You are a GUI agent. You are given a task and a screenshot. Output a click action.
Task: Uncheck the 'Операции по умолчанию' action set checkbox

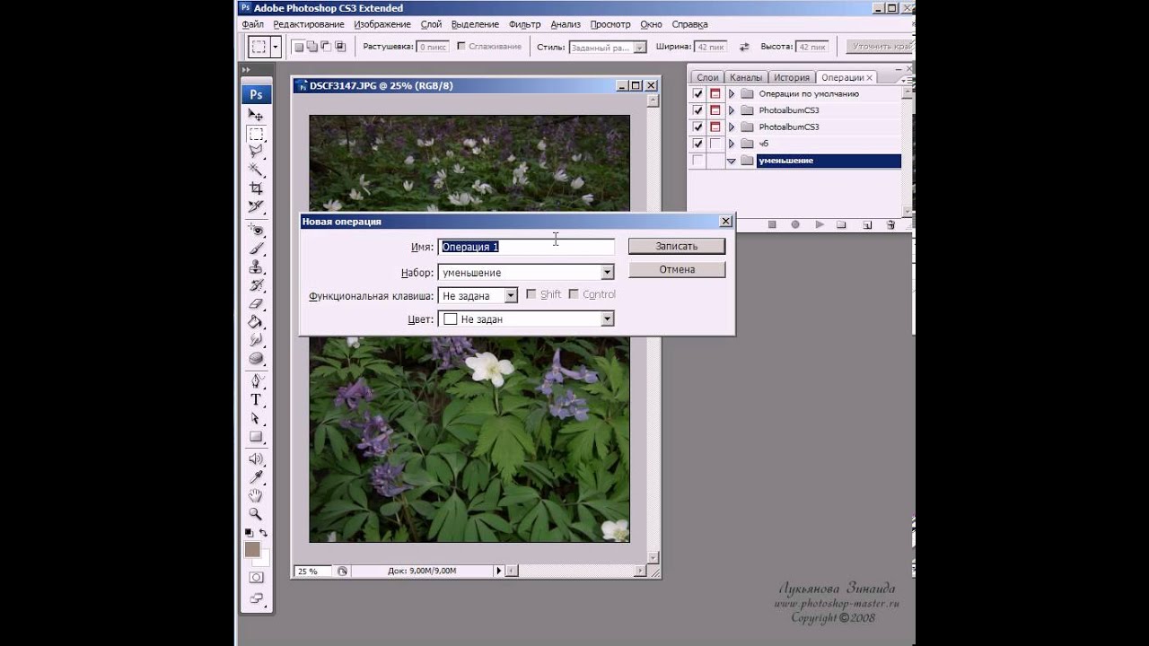click(697, 93)
